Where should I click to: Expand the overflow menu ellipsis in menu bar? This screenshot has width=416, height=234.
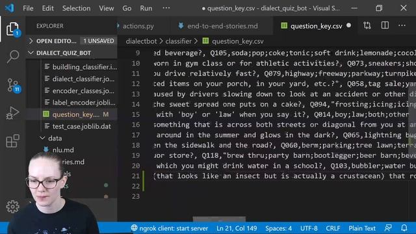(166, 8)
